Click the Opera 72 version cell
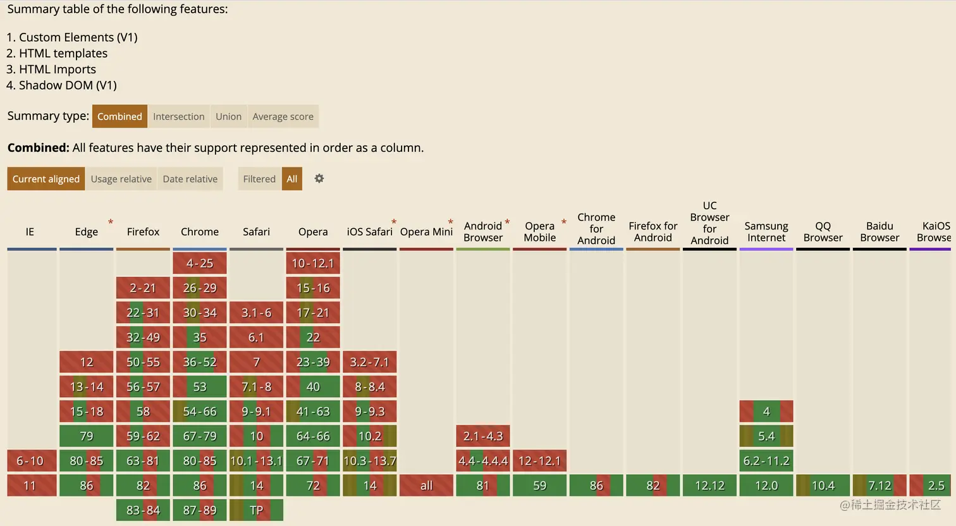This screenshot has height=526, width=956. (x=313, y=486)
